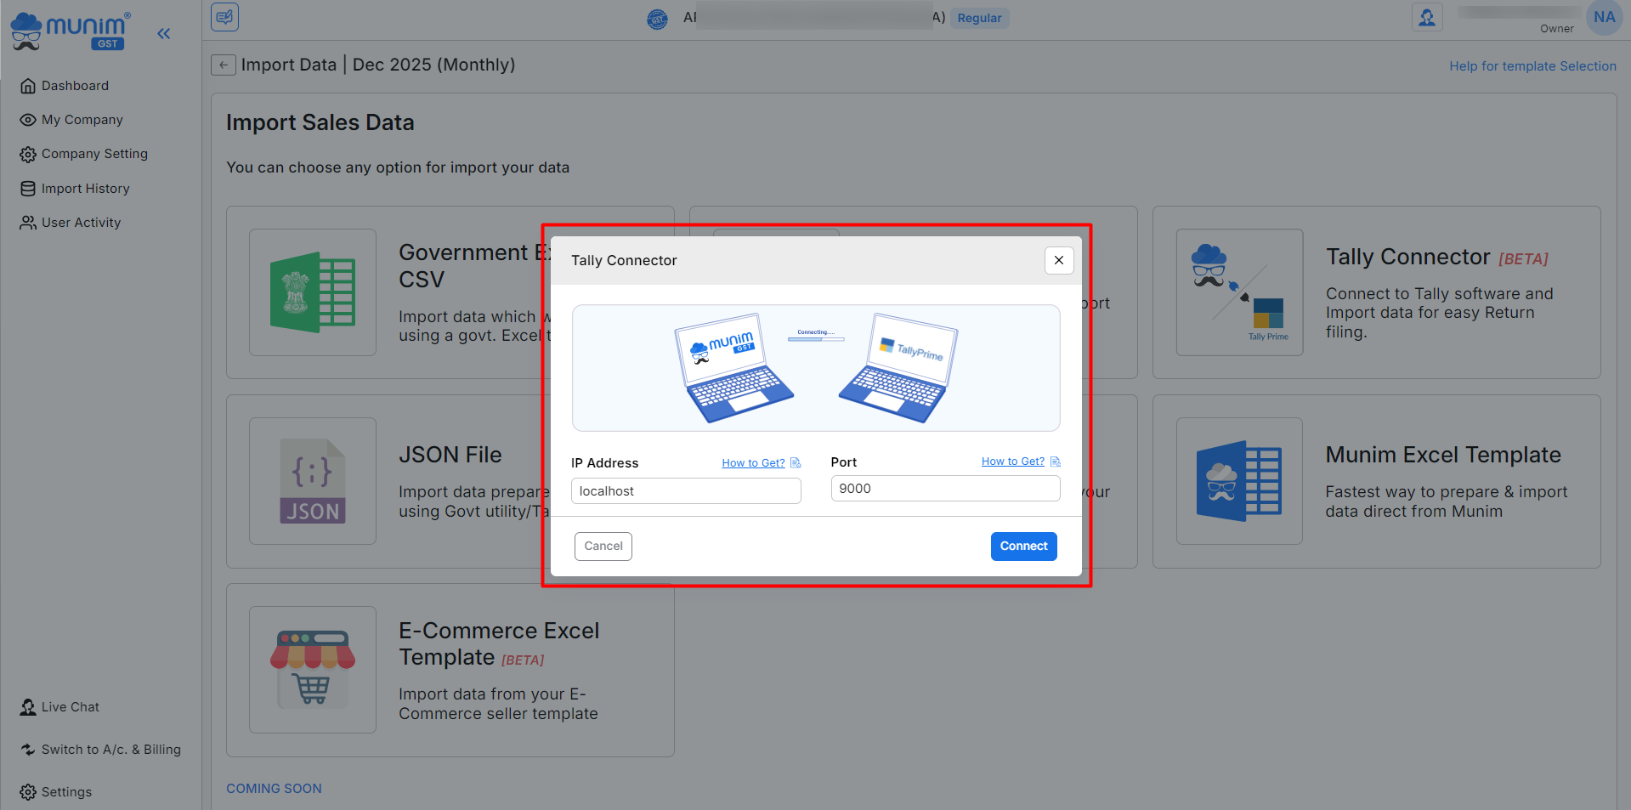Open Settings at bottom of sidebar
The height and width of the screenshot is (810, 1631).
coord(66,792)
